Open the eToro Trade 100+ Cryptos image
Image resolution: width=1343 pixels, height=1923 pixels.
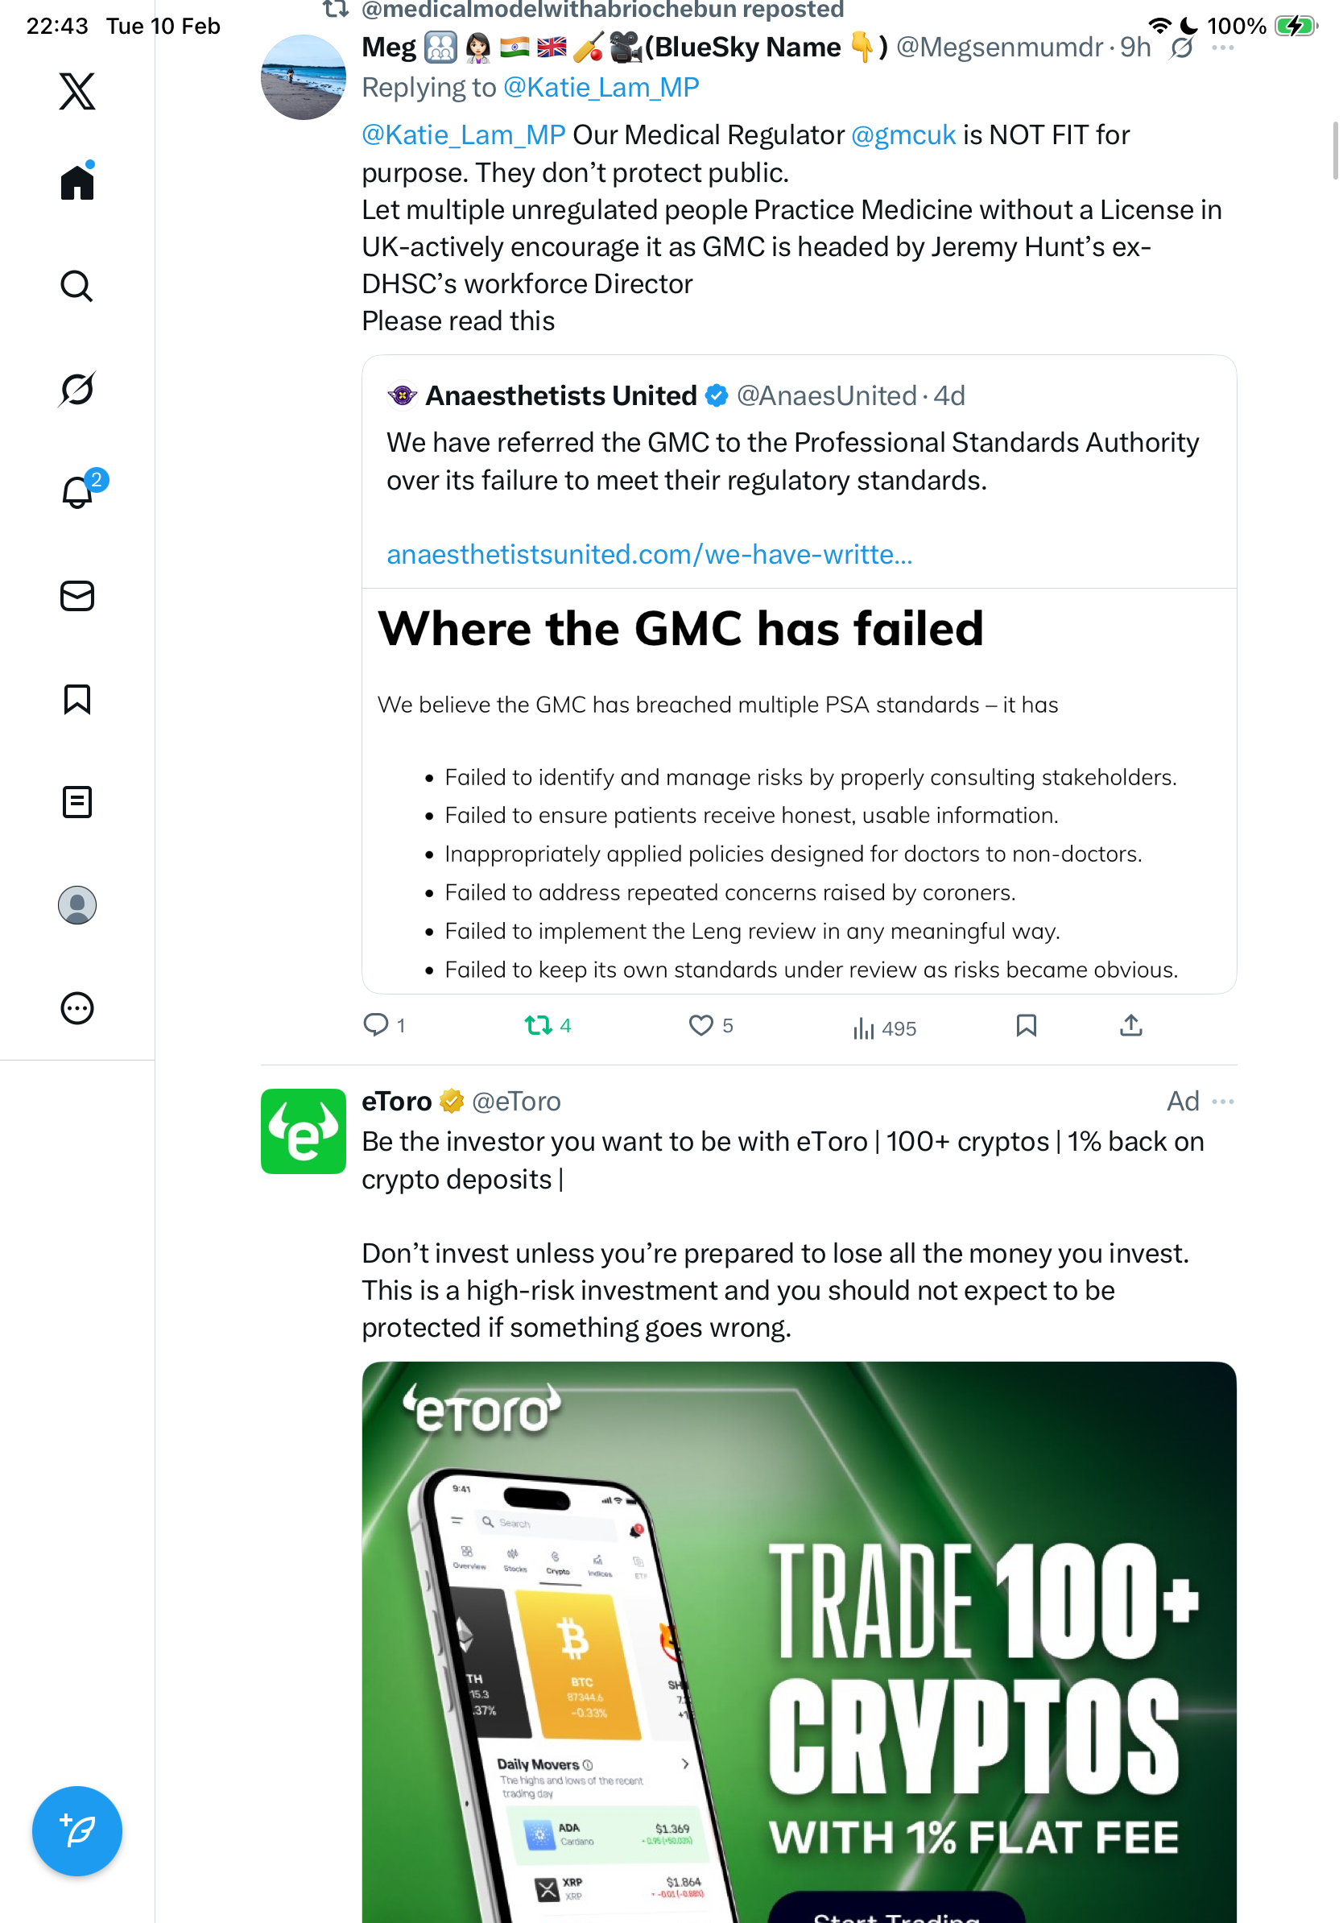(x=799, y=1642)
